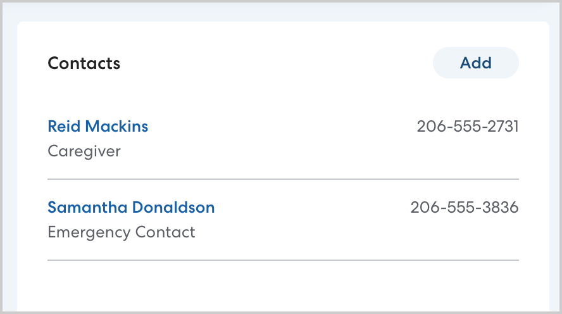Open Samantha Donaldson contact link
The image size is (562, 314).
pos(131,207)
